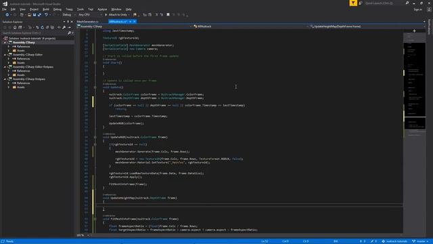Click the feedback icon beside Quick Launch
The width and height of the screenshot is (433, 244).
[x=361, y=3]
